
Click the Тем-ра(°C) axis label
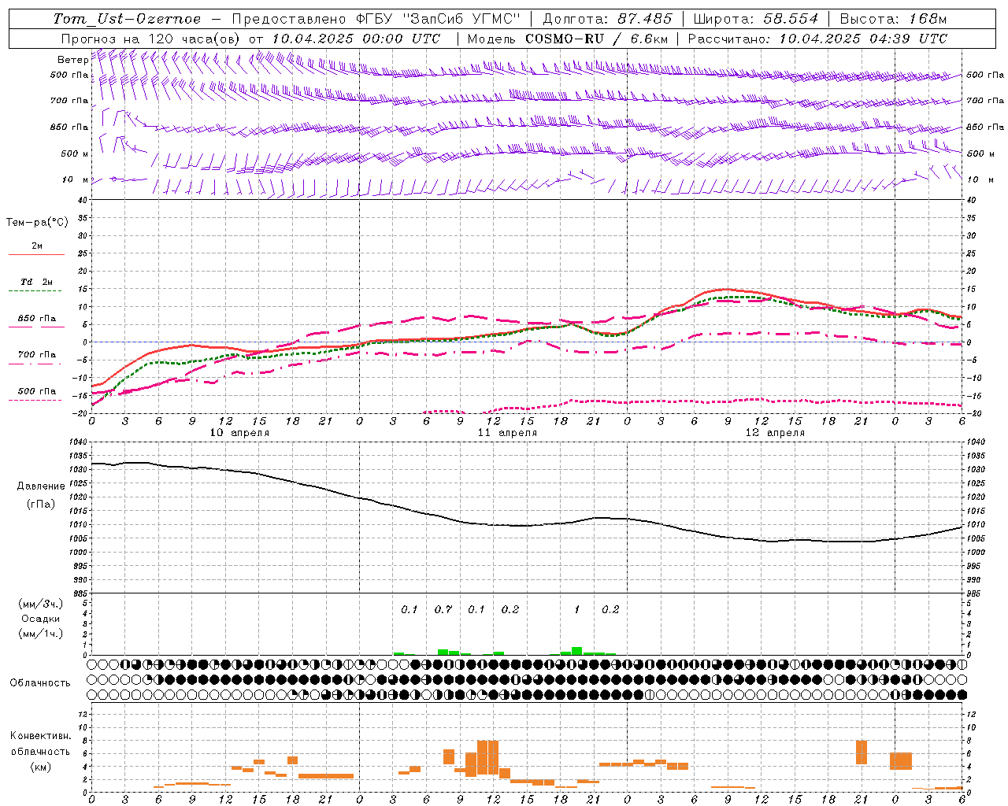point(37,223)
